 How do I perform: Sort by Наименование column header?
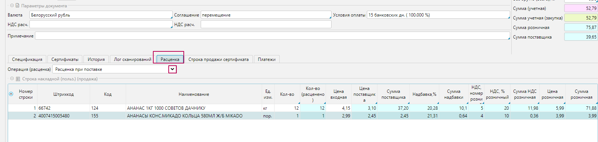coord(194,94)
